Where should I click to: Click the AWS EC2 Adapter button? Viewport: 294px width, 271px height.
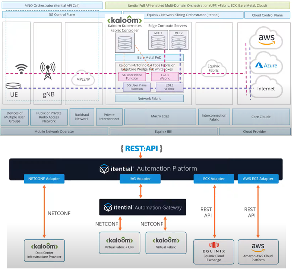[258, 179]
